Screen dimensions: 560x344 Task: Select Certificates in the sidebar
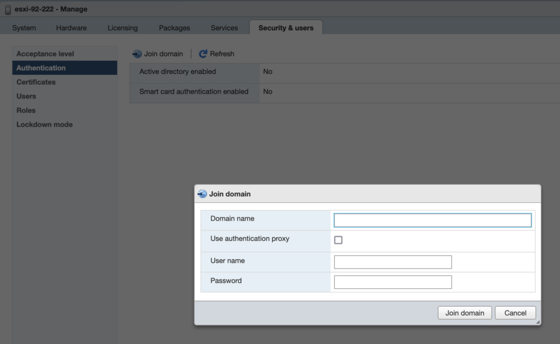(x=36, y=82)
